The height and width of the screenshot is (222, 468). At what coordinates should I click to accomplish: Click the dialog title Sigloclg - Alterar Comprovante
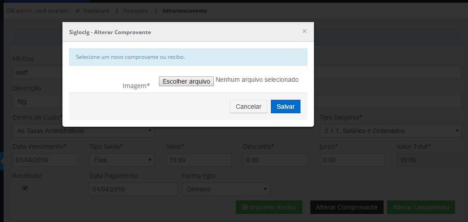coord(110,32)
